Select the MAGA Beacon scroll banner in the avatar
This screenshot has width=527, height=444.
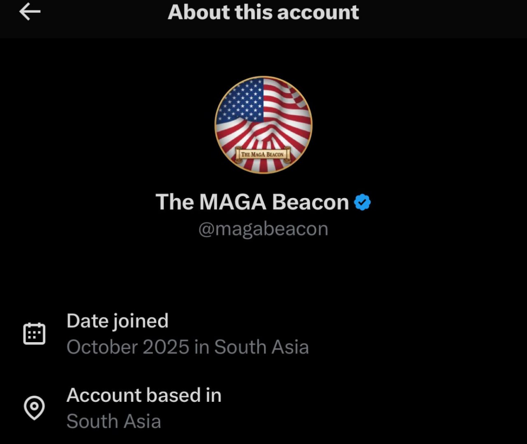263,154
